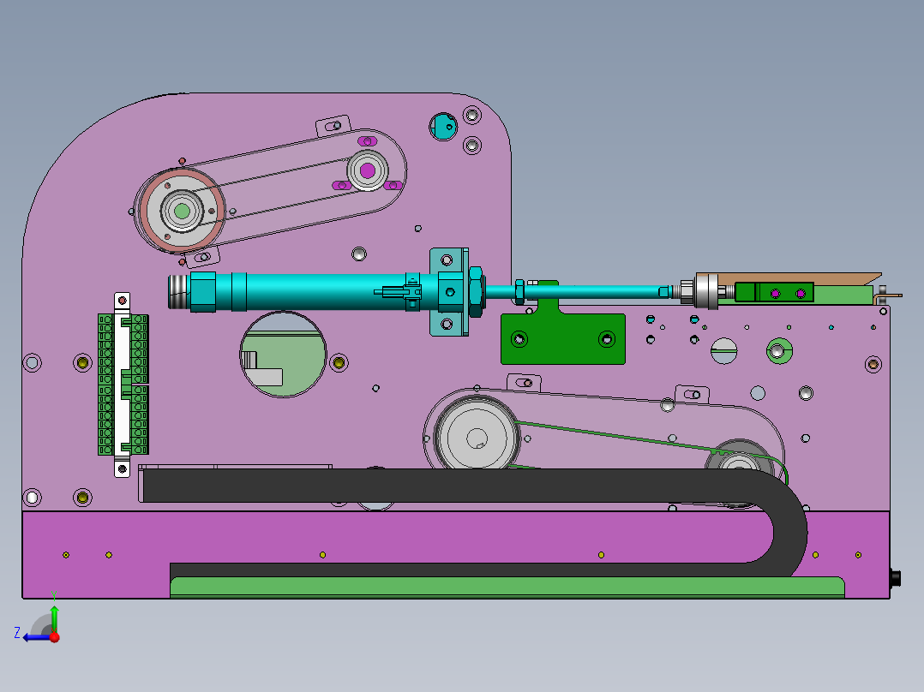Viewport: 924px width, 692px height.
Task: Select the silver screw above the cylinder
Action: click(x=359, y=254)
